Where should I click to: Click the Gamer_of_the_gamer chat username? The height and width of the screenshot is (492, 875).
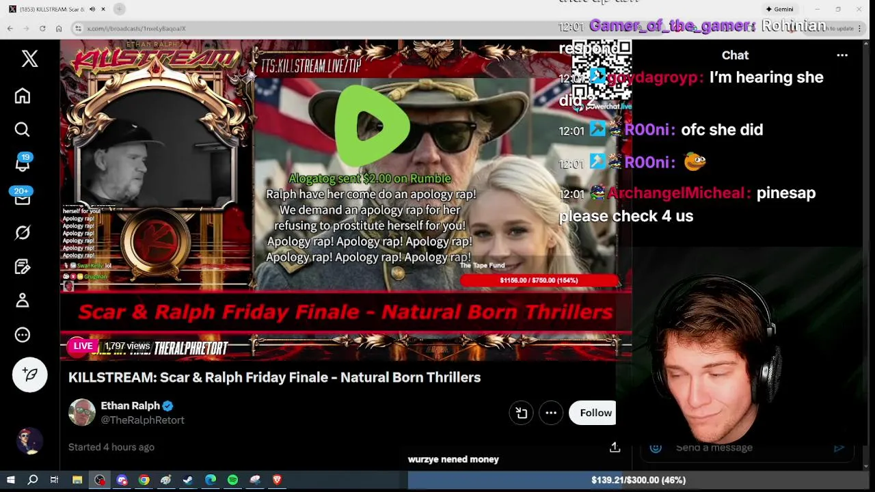pyautogui.click(x=672, y=26)
